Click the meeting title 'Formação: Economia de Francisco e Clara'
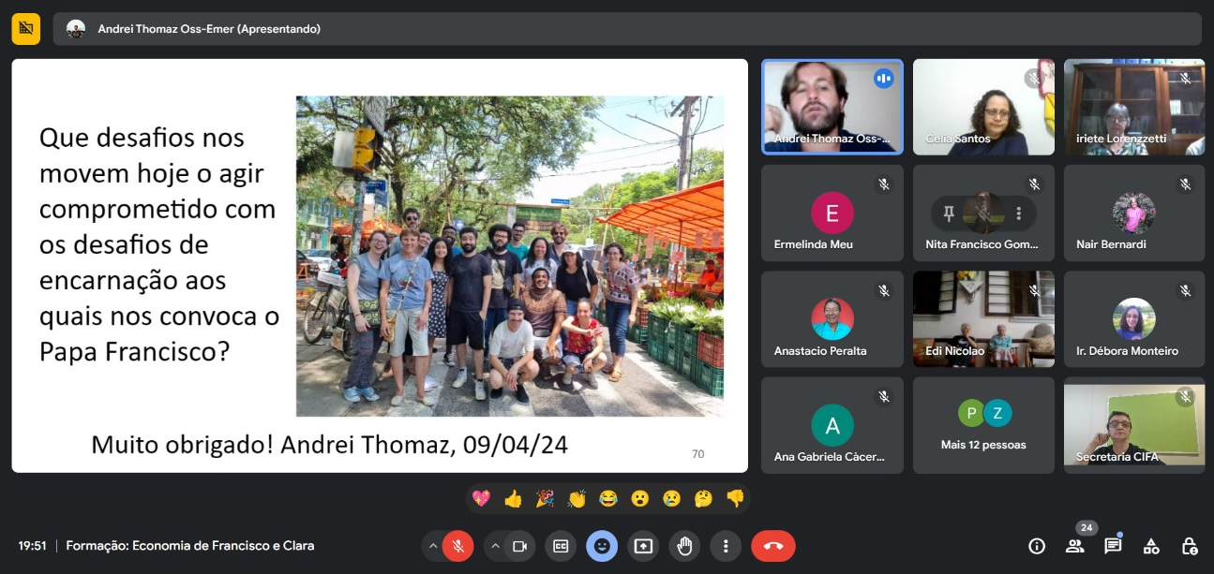1214x574 pixels. (x=190, y=546)
